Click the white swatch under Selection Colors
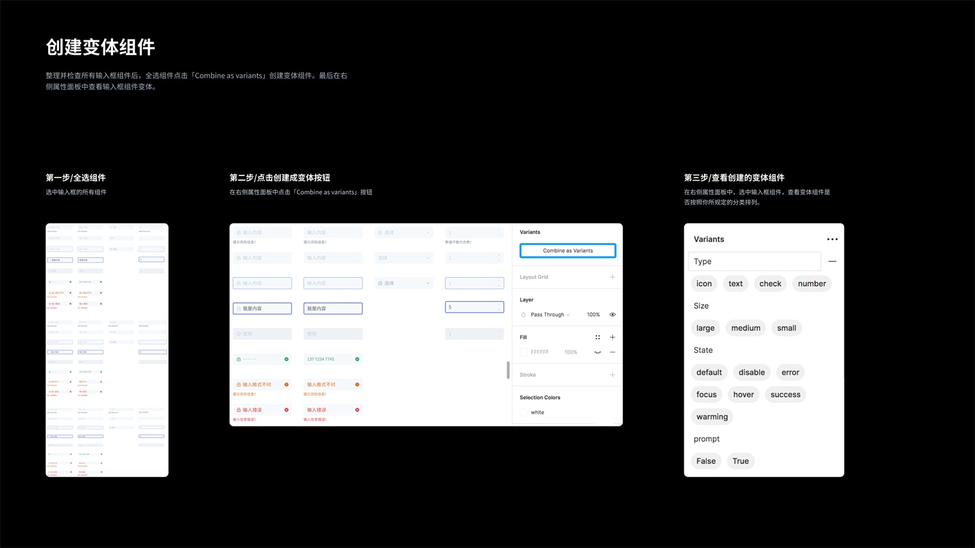975x548 pixels. 524,412
